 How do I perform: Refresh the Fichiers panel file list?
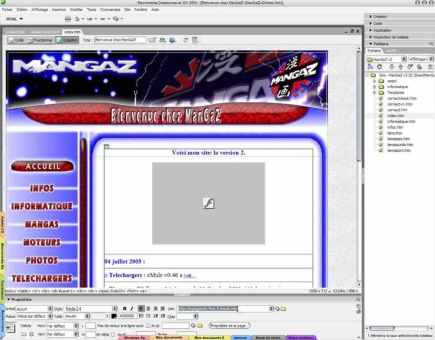(x=380, y=67)
